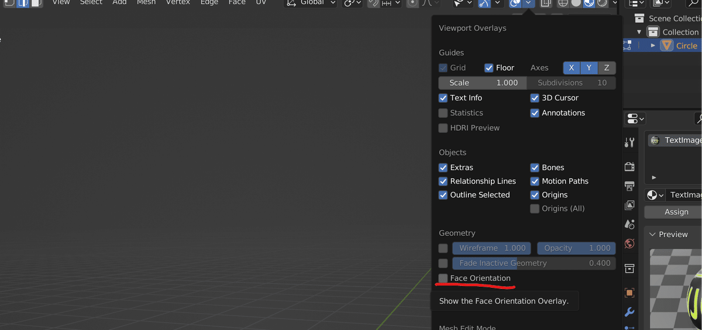The height and width of the screenshot is (330, 702).
Task: Open the Scene properties tab
Action: (x=629, y=224)
